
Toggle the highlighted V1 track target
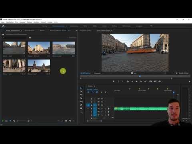pyautogui.click(x=95, y=105)
